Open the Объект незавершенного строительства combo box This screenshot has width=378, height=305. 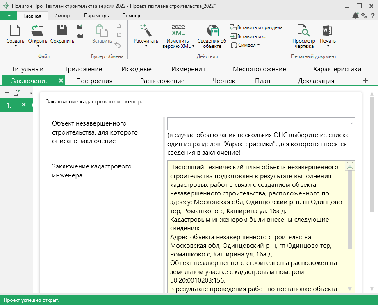261,123
